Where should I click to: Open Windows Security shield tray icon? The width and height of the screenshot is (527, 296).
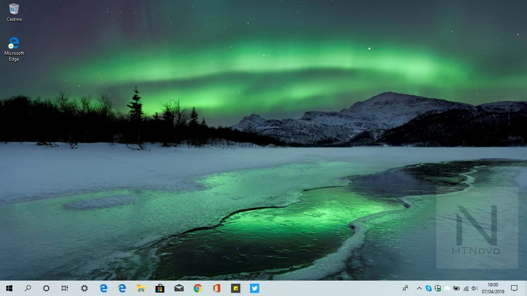[x=438, y=288]
